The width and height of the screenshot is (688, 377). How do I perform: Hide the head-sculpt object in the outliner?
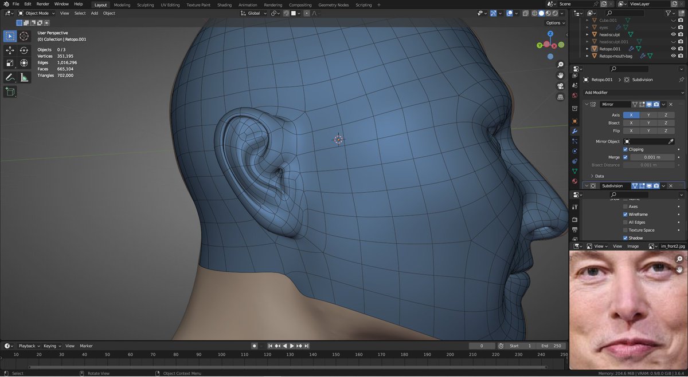(x=673, y=34)
